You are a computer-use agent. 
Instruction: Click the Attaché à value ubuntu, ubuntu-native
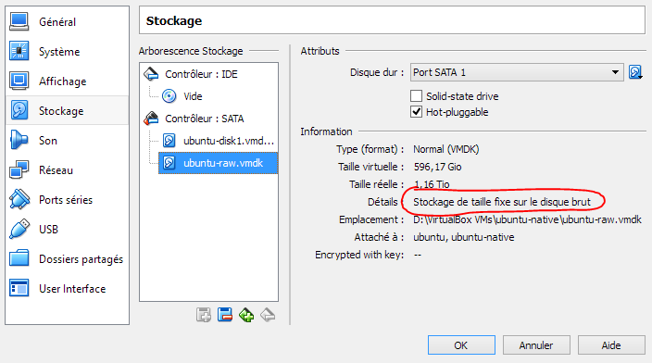coord(464,237)
